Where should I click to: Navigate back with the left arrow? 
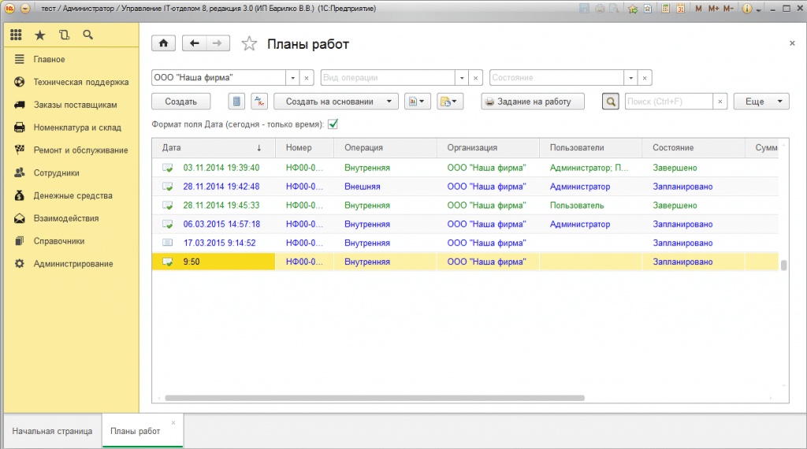click(x=194, y=43)
